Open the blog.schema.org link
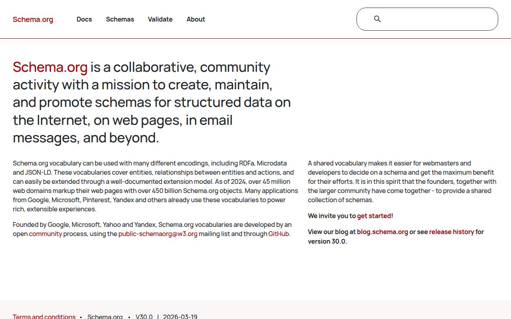 click(382, 232)
